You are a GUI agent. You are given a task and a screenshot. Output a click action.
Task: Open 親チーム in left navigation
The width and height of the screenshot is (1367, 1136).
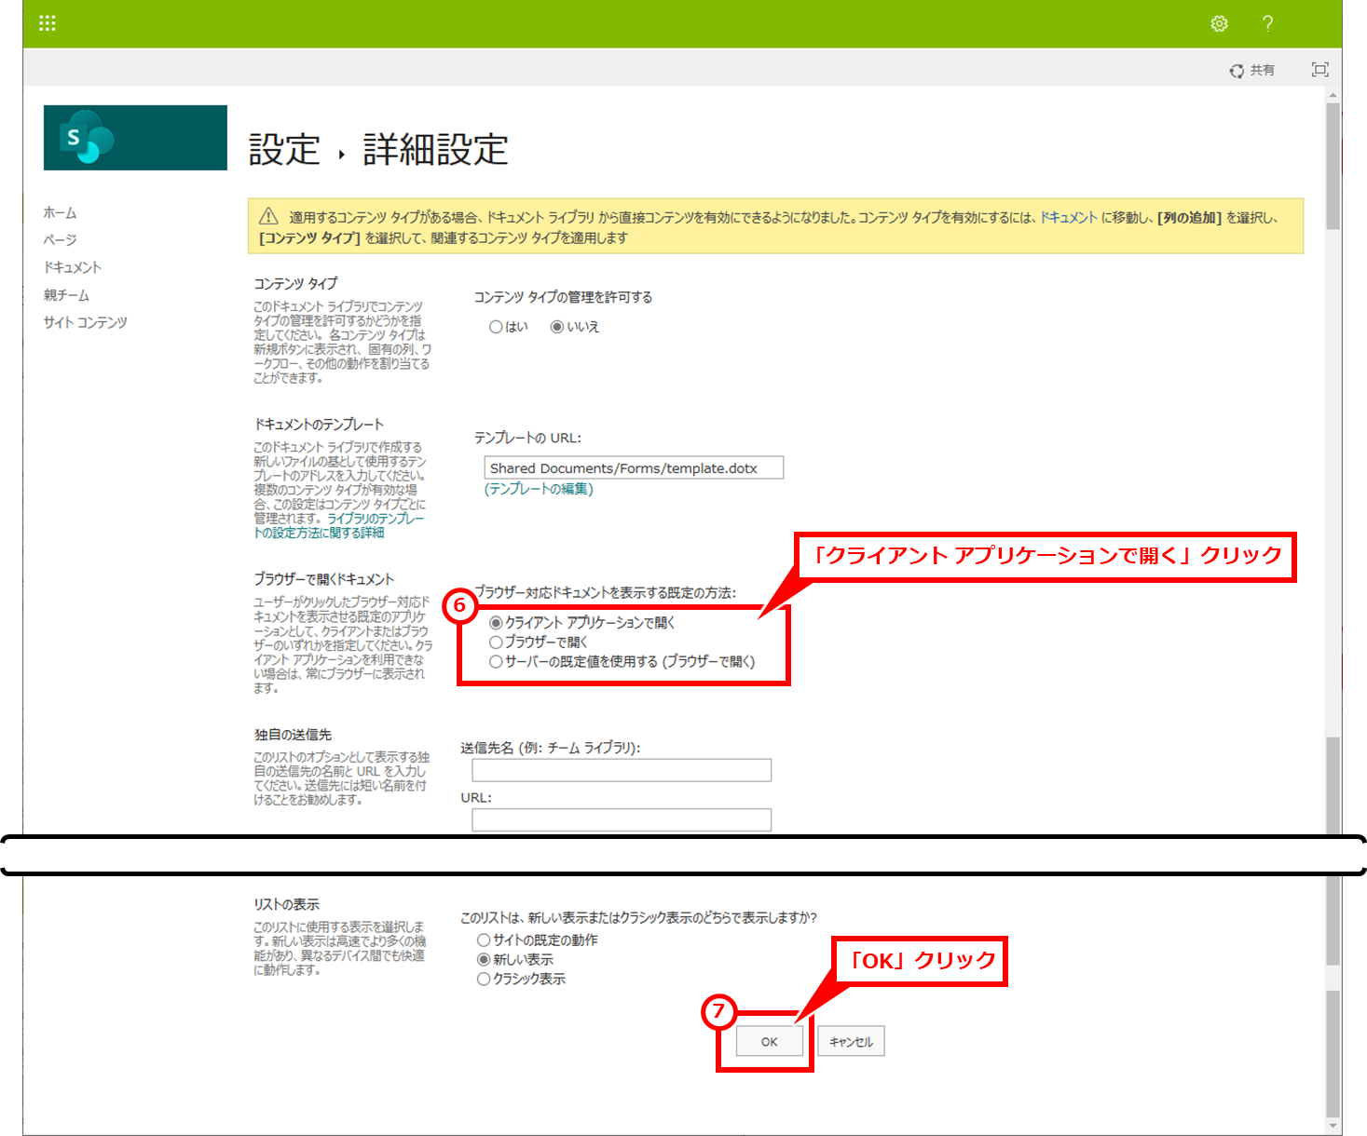click(x=66, y=295)
